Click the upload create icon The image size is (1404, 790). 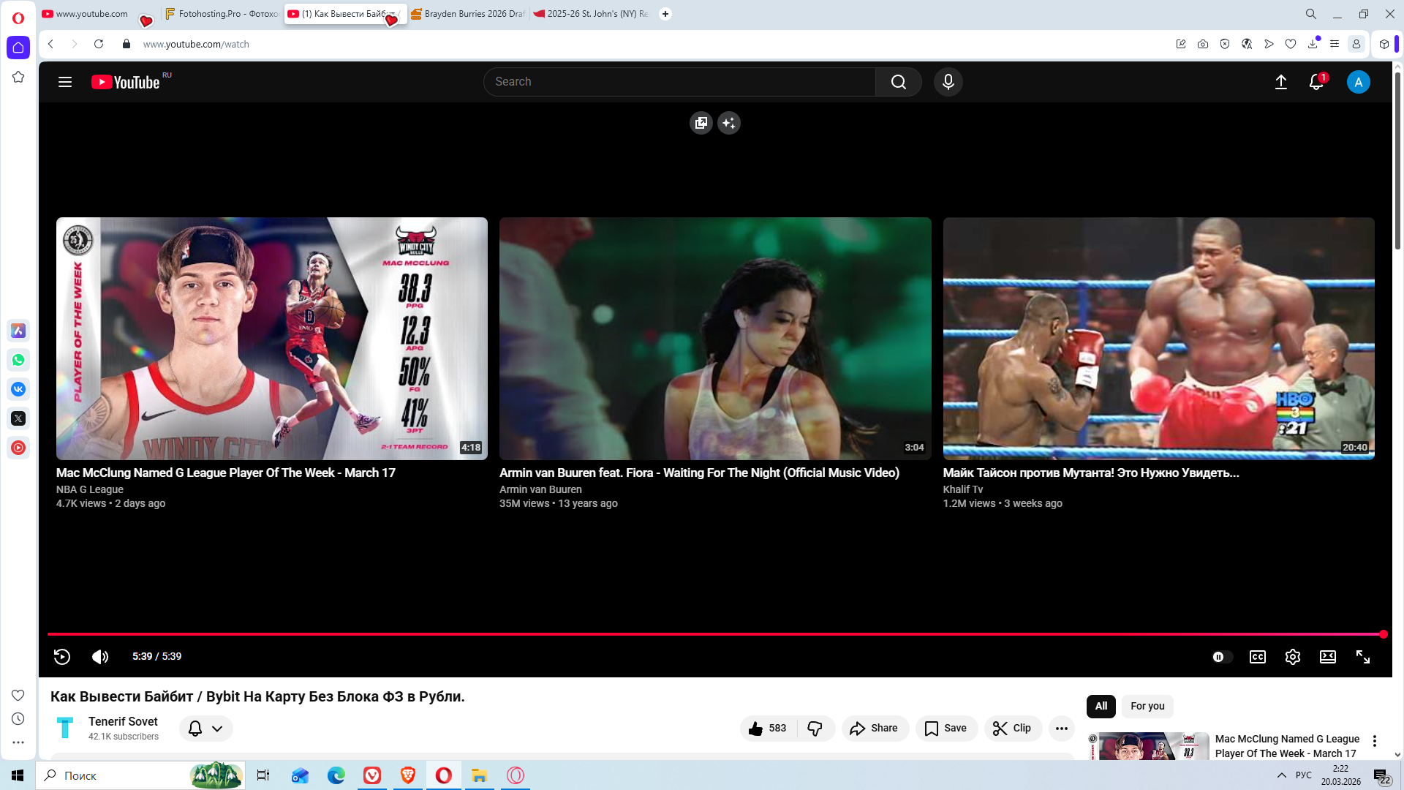(1280, 82)
